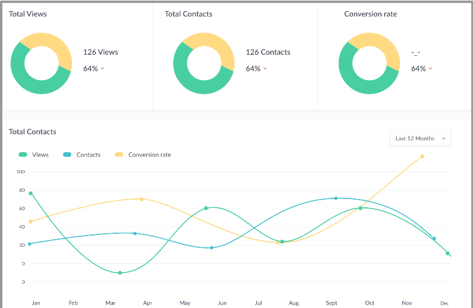Select the Views data point near June

click(206, 208)
